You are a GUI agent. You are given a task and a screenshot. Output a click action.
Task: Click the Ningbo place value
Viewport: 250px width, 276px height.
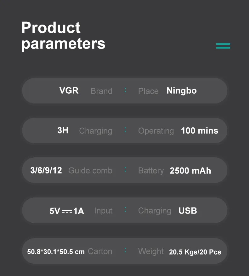click(x=181, y=91)
